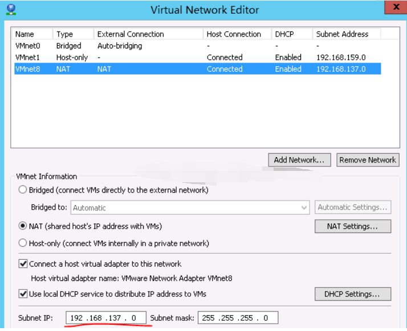Choose the Host-only private network option
This screenshot has height=331, width=407.
point(23,243)
